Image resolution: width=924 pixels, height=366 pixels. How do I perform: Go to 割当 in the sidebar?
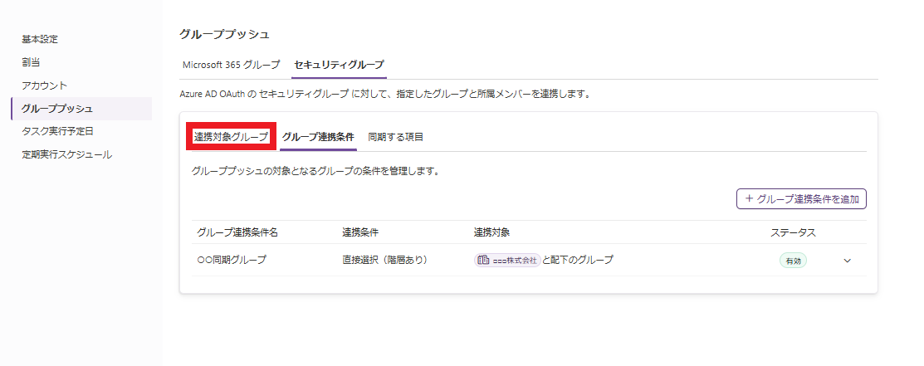pyautogui.click(x=31, y=62)
